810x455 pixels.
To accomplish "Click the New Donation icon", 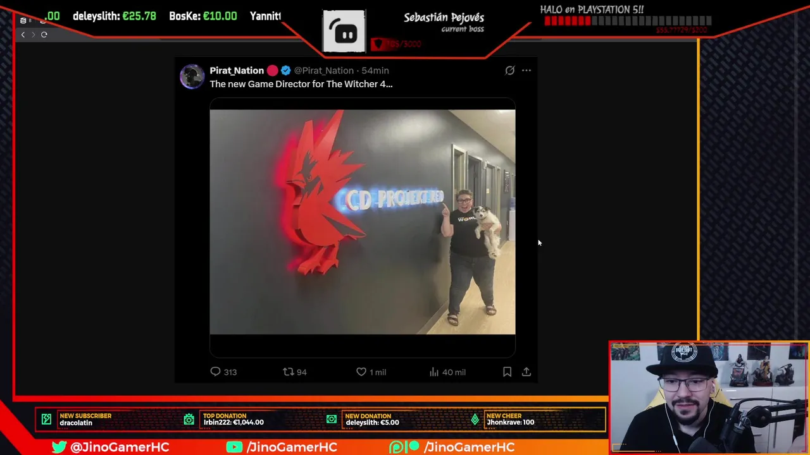I will pyautogui.click(x=332, y=419).
